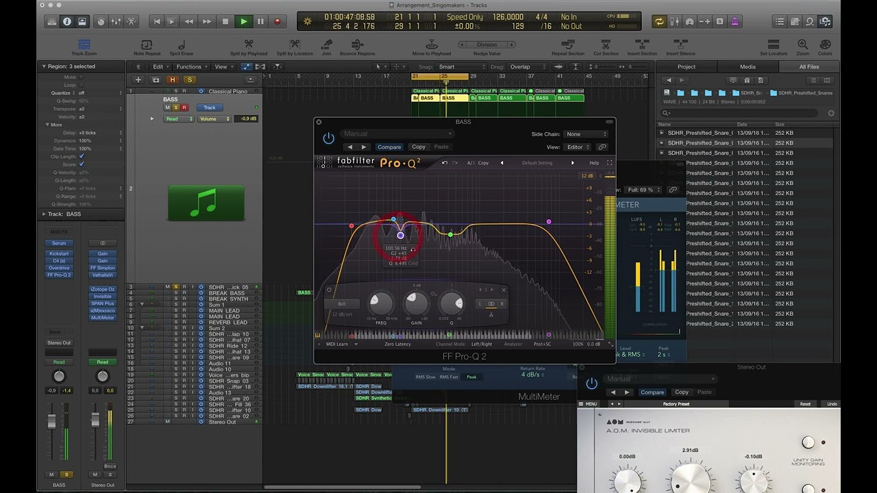Screen dimensions: 877x493
Task: Click the FREQ knob in Pro-Q 2
Action: pos(381,303)
